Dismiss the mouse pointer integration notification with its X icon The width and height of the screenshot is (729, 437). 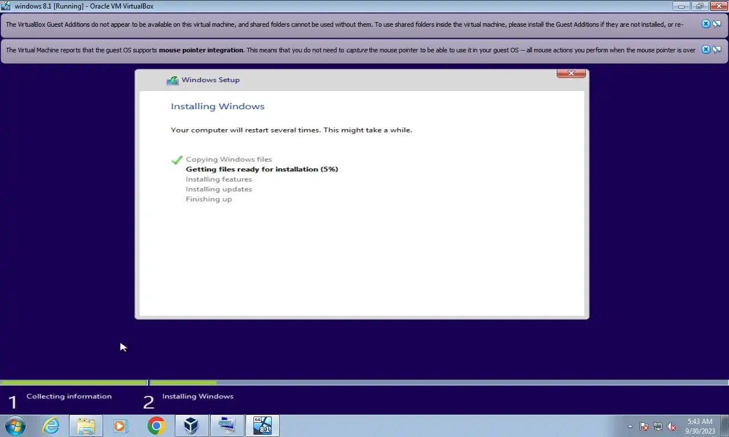pos(706,50)
